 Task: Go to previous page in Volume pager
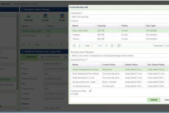coord(80,46)
